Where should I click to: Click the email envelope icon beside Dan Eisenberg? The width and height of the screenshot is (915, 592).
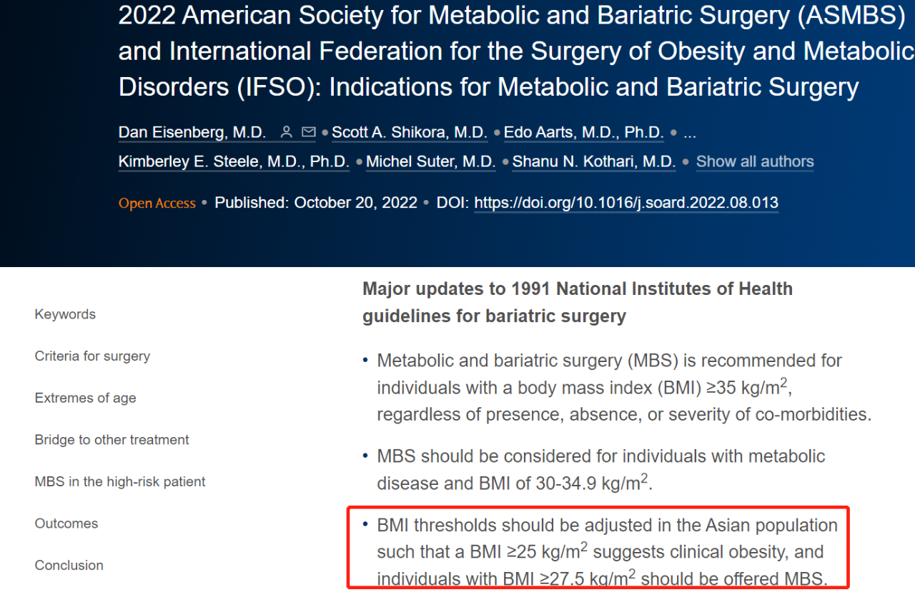pos(309,133)
